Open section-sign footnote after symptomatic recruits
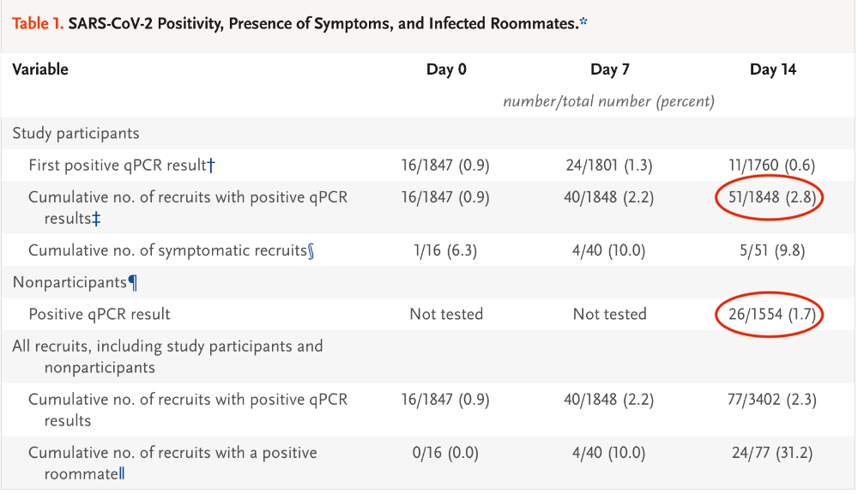Viewport: 858px width, 494px height. pos(311,250)
